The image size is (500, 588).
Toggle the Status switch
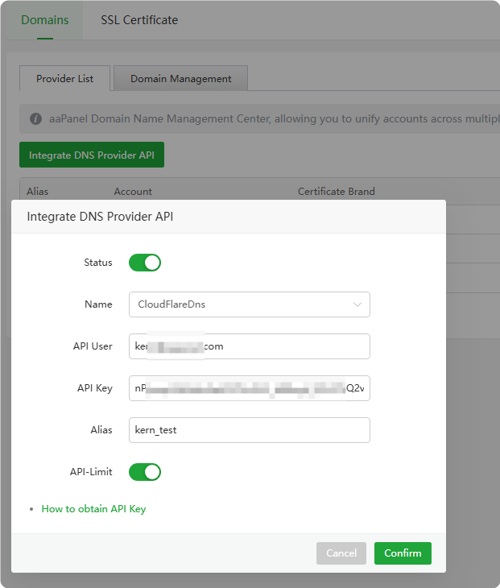(x=145, y=263)
